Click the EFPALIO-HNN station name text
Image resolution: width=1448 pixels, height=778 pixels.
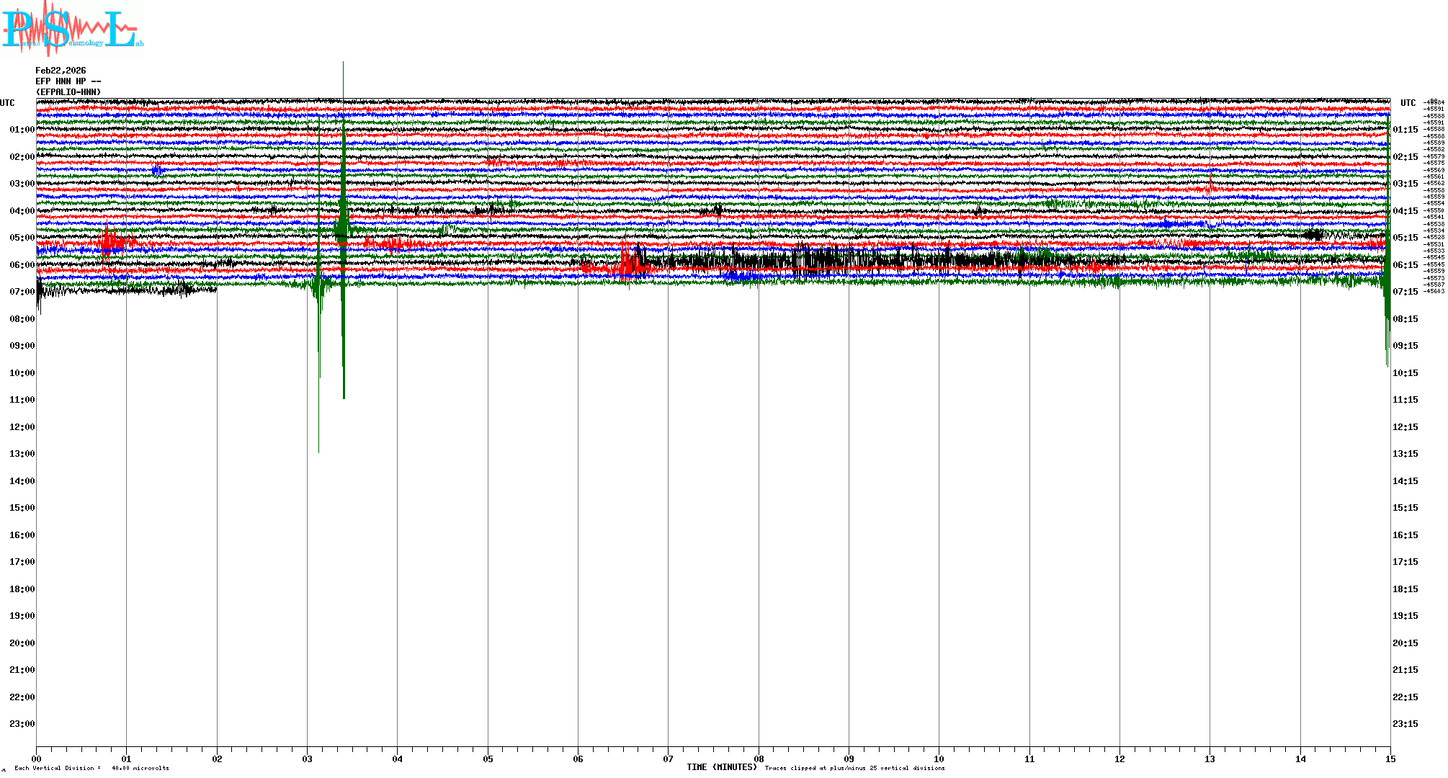tap(68, 92)
